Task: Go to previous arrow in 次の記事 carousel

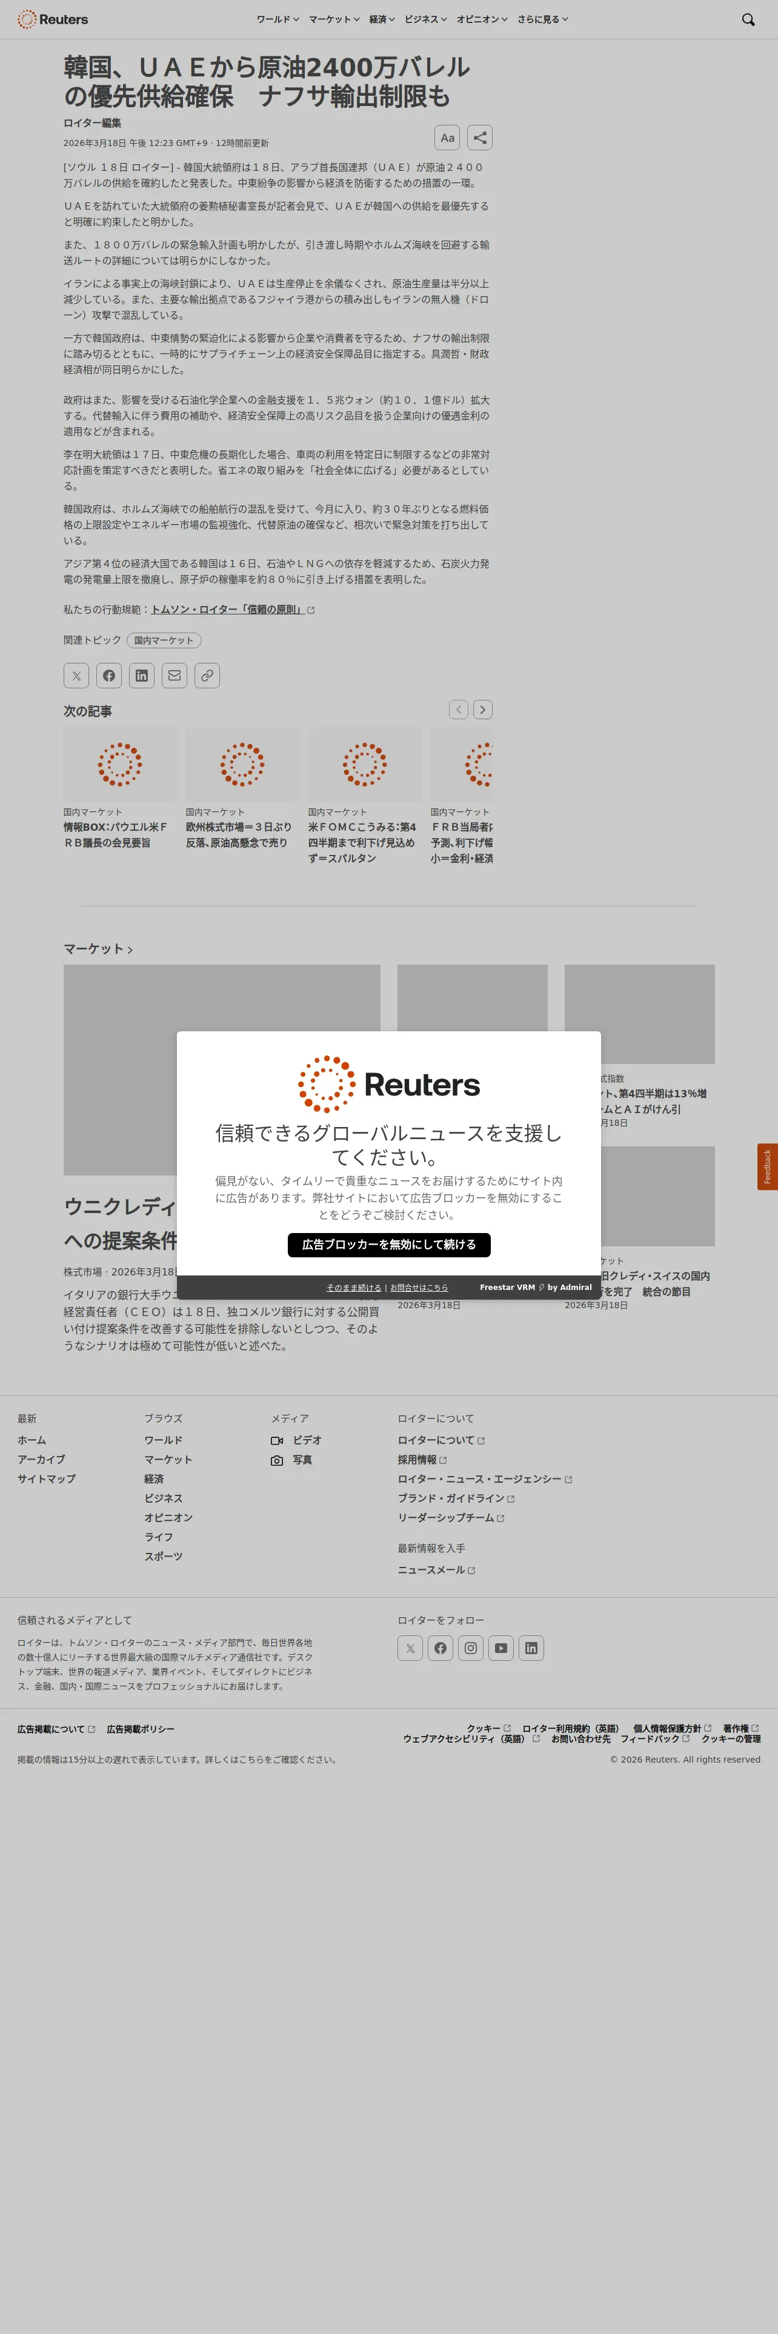Action: 458,710
